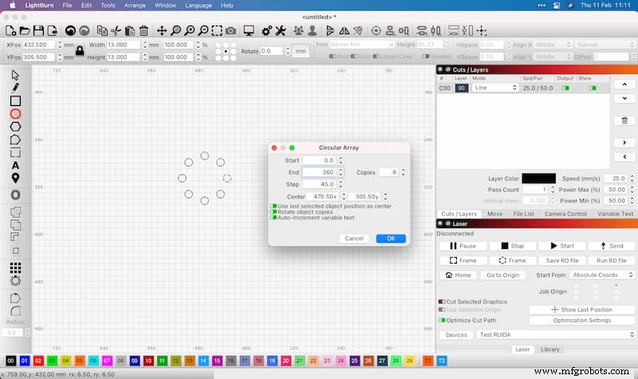
Task: Disable Optimize Cut Path
Action: tap(442, 321)
